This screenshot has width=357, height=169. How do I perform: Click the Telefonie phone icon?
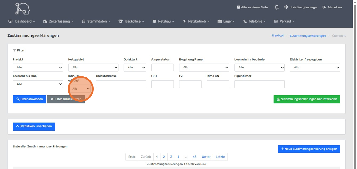245,21
